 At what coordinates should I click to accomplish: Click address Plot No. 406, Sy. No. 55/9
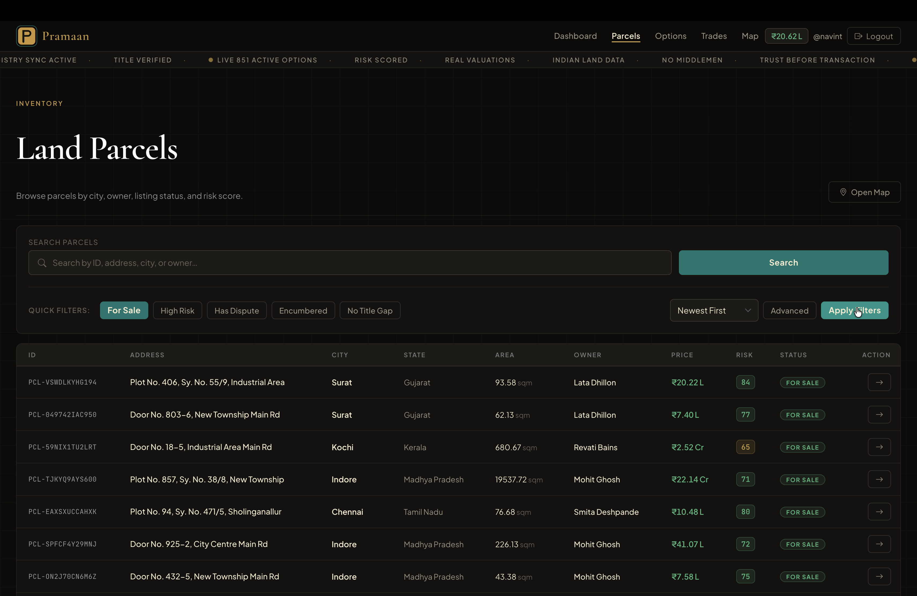click(x=207, y=382)
